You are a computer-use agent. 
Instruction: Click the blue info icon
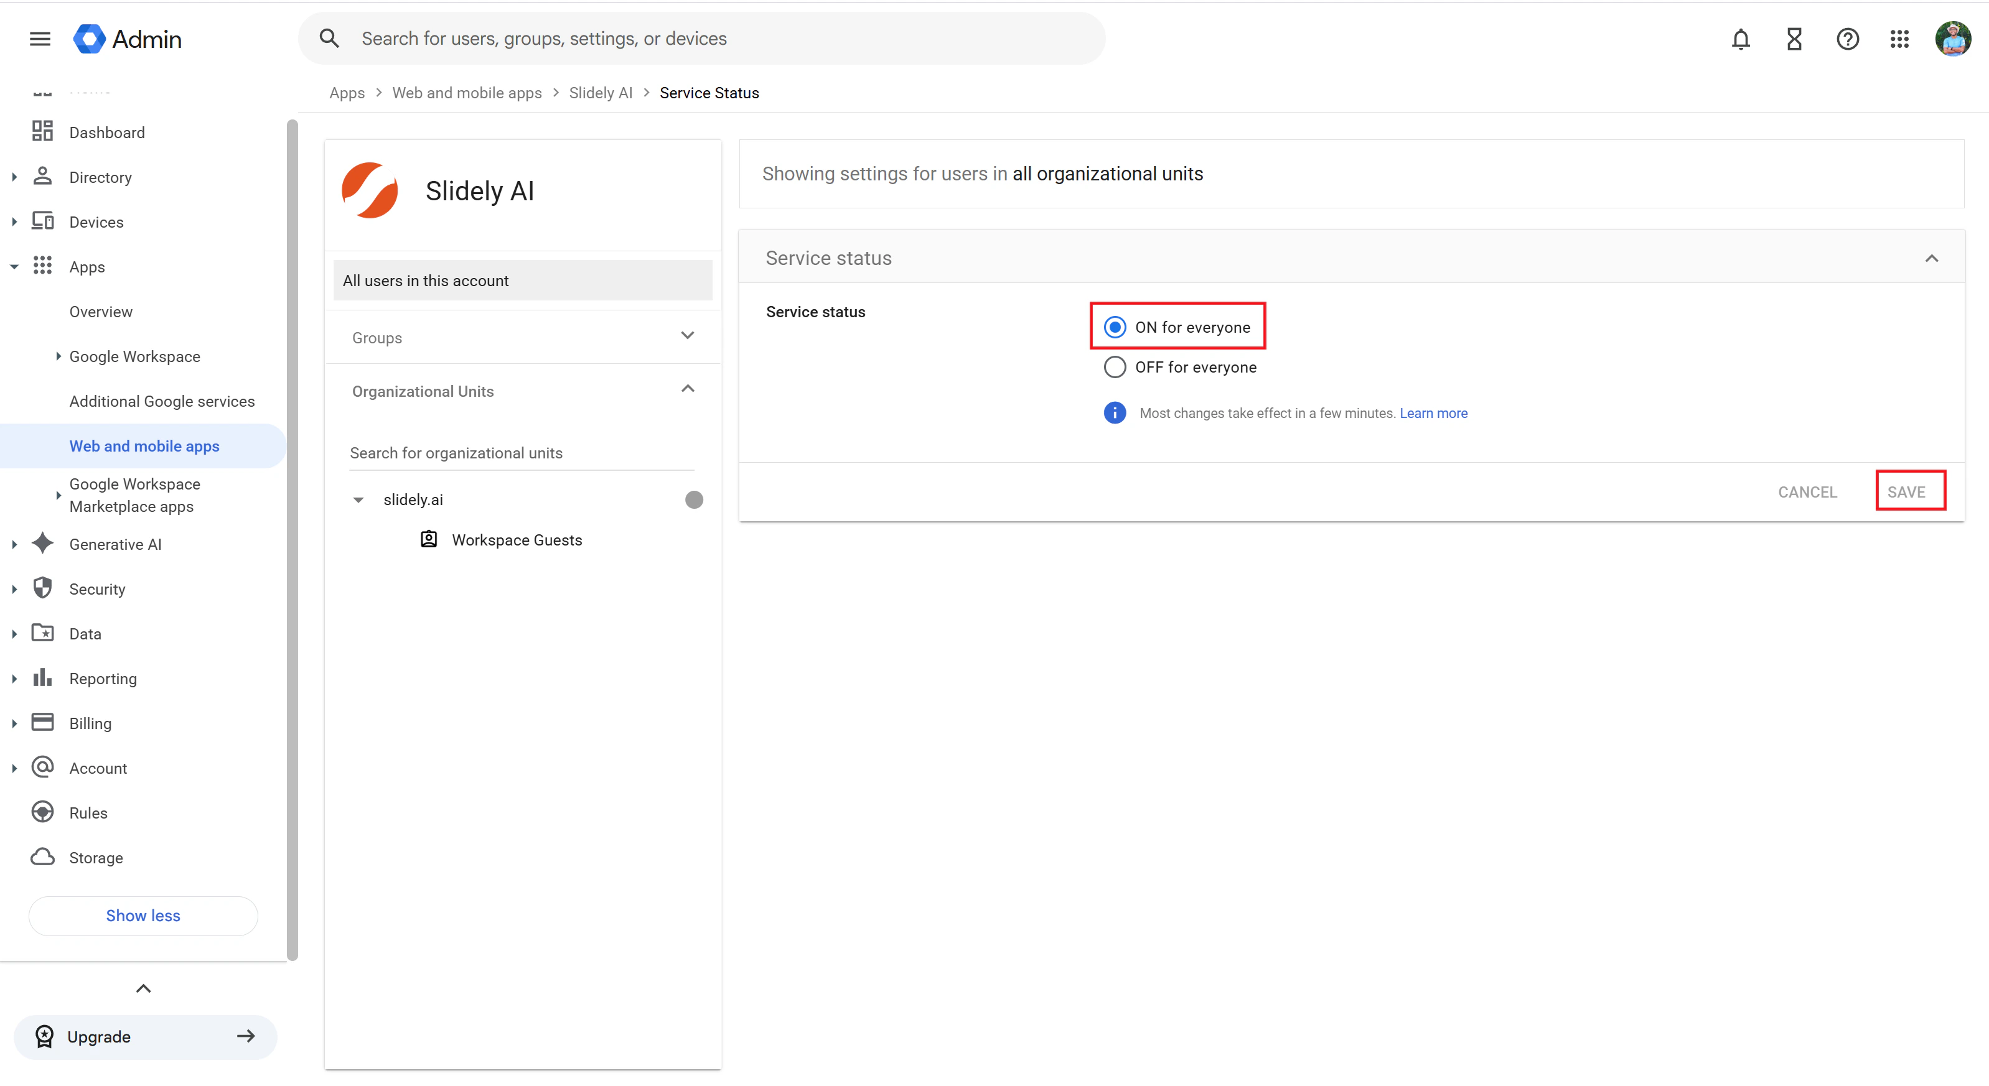tap(1114, 413)
